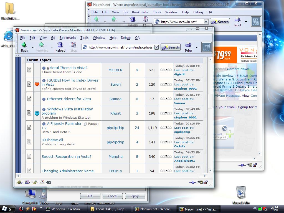Image resolution: width=284 pixels, height=213 pixels.
Task: Open Mail from the forum window status bar
Action: point(27,182)
